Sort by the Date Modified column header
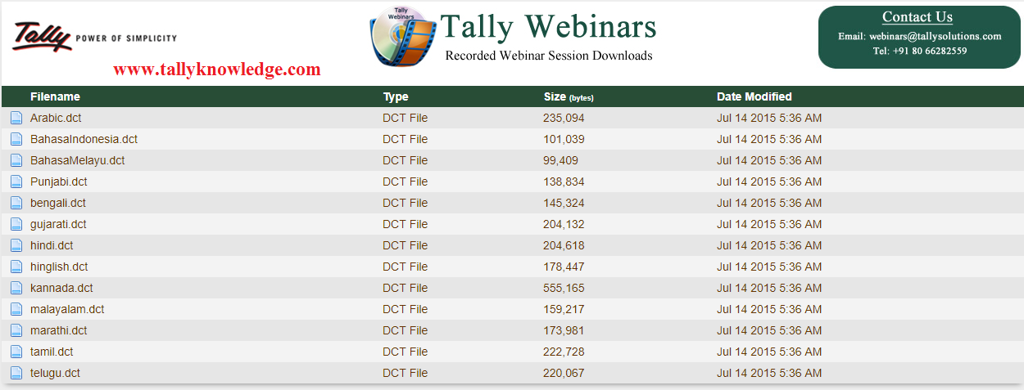Viewport: 1024px width, 390px height. coord(754,96)
